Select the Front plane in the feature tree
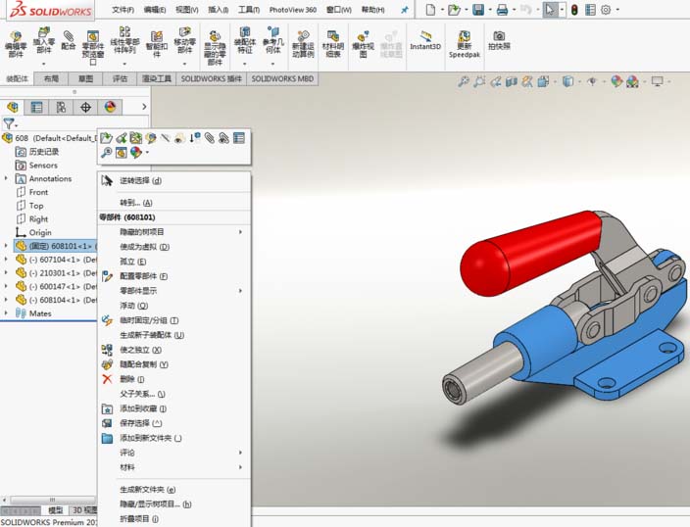The image size is (690, 527). 38,192
